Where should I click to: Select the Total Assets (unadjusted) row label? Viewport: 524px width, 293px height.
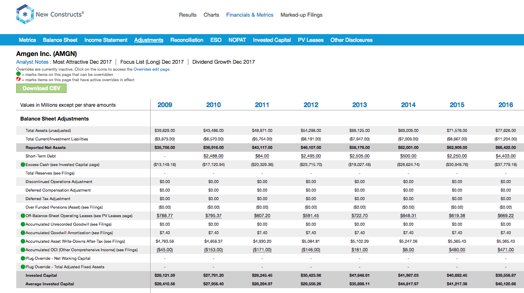[48, 131]
